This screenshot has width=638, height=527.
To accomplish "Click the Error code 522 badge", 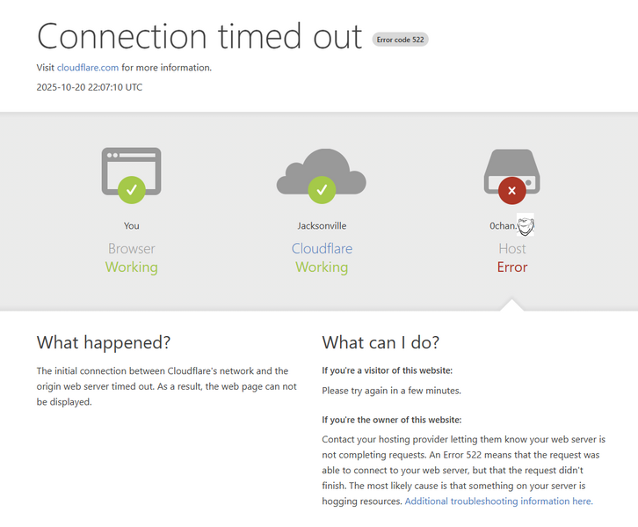I will click(x=400, y=40).
